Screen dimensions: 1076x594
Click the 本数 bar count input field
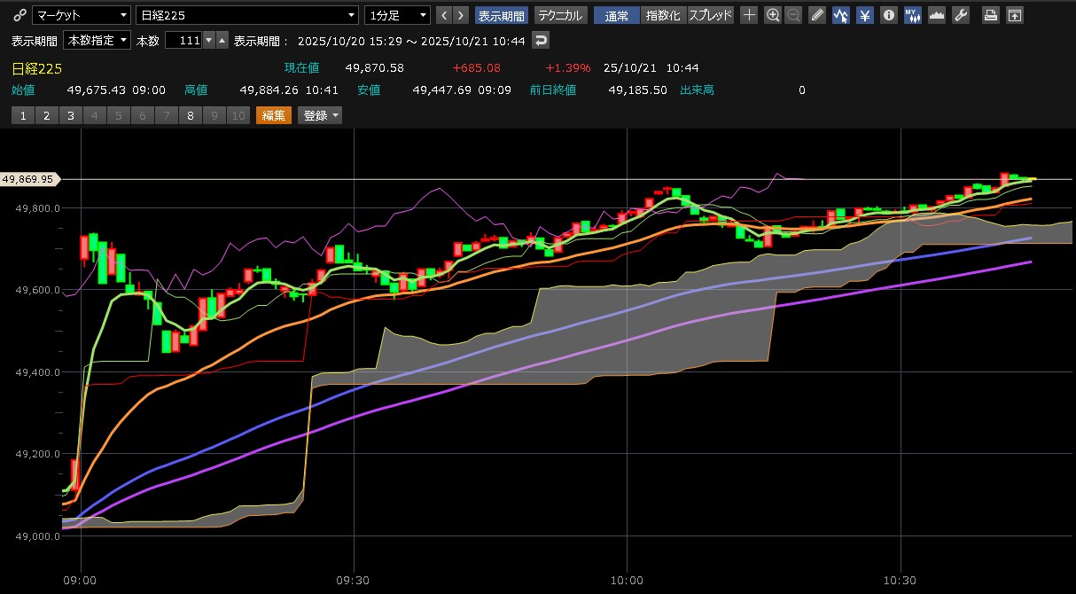(x=183, y=41)
